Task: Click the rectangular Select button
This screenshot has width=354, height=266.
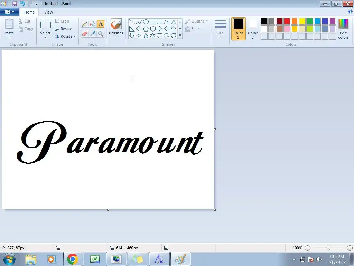Action: point(45,27)
